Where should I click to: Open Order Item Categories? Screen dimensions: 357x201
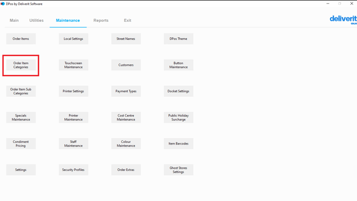(x=21, y=65)
